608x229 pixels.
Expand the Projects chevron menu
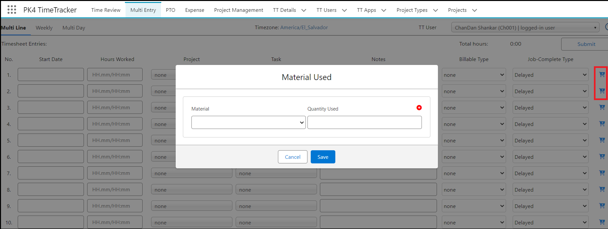475,10
